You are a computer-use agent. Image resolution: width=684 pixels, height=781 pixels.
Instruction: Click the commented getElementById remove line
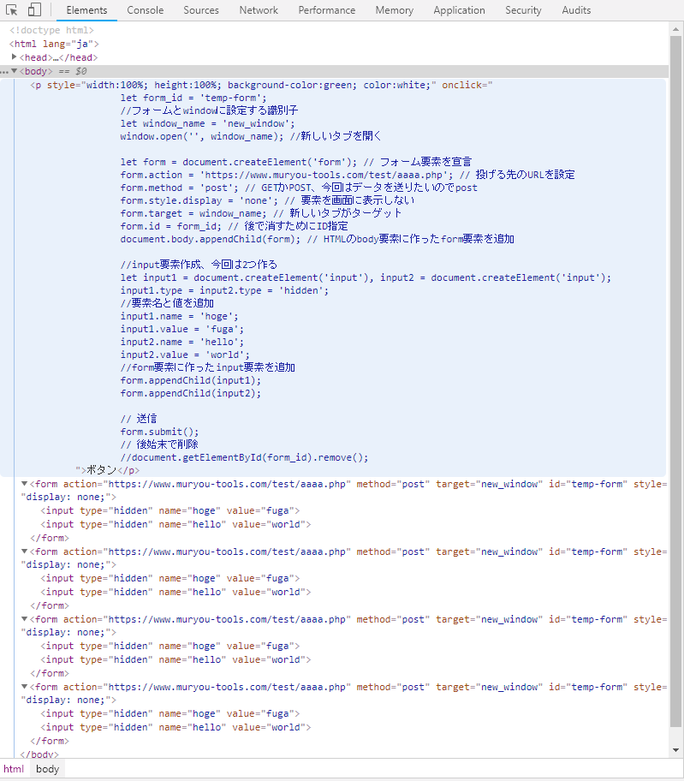244,457
